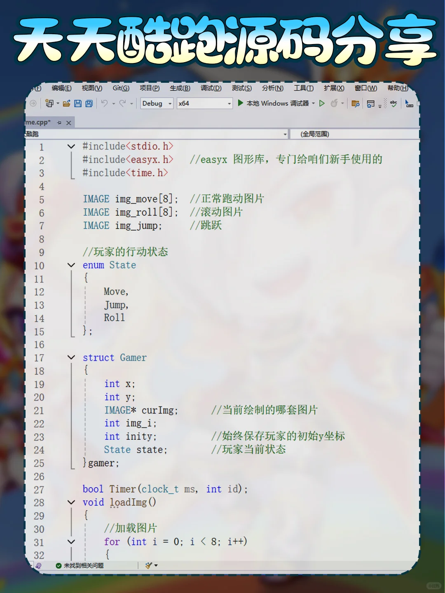
Task: Open the 调试(D) menu
Action: pos(211,88)
